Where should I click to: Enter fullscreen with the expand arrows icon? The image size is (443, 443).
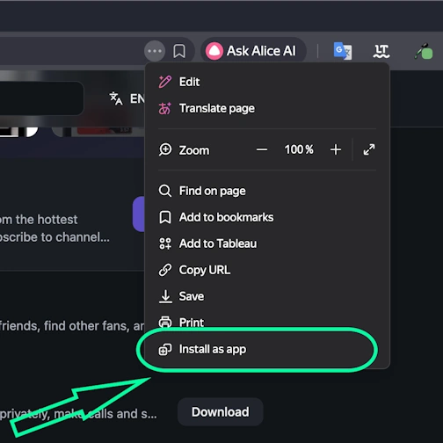[x=369, y=149]
